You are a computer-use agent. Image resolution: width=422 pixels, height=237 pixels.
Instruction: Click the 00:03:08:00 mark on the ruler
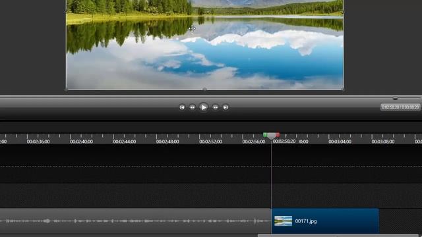click(382, 142)
